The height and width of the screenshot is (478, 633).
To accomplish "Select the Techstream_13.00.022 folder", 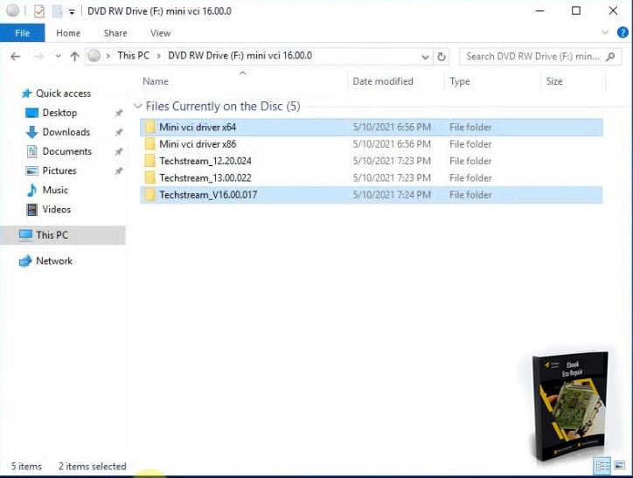I will pos(371,178).
